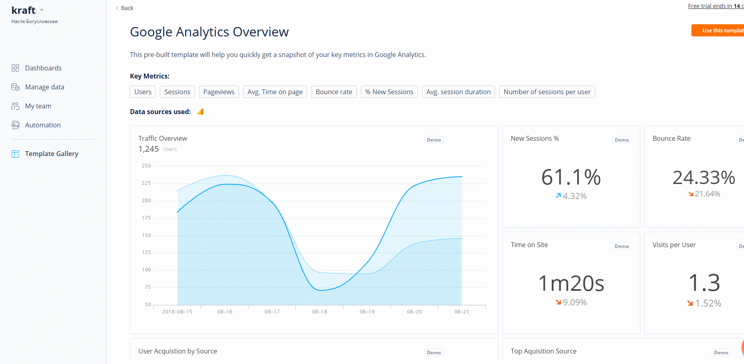Click Bounce Rate downward trend arrow

[691, 194]
